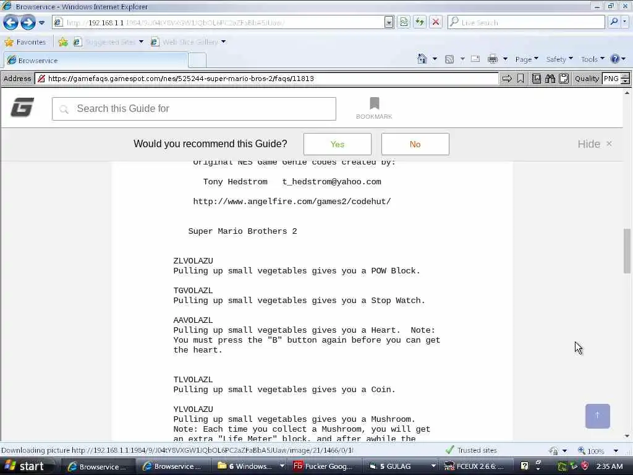Expand search provider options dropdown
The width and height of the screenshot is (633, 475).
click(x=625, y=22)
